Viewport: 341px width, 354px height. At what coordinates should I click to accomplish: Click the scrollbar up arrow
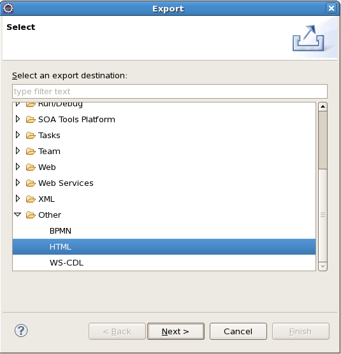(323, 106)
